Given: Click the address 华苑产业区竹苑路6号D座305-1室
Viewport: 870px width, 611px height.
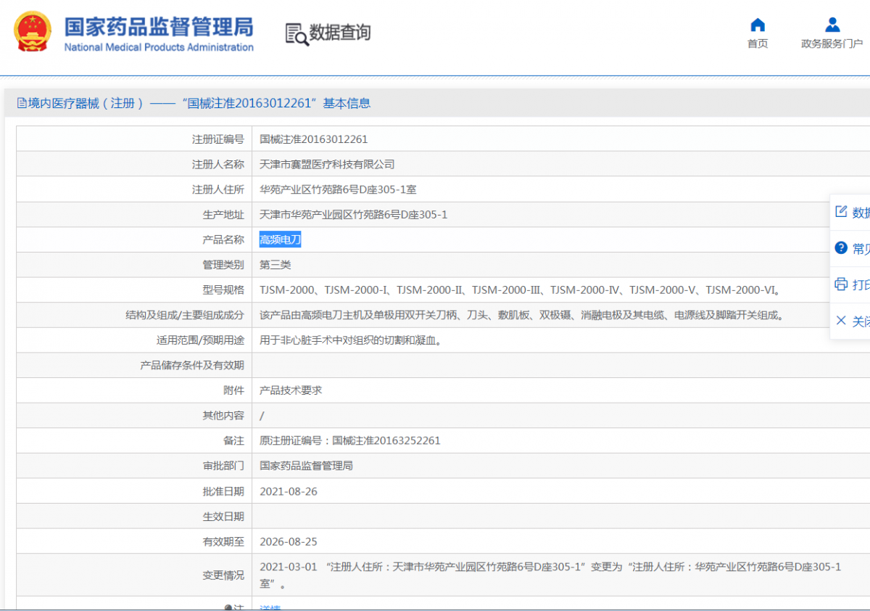Looking at the screenshot, I should 338,190.
